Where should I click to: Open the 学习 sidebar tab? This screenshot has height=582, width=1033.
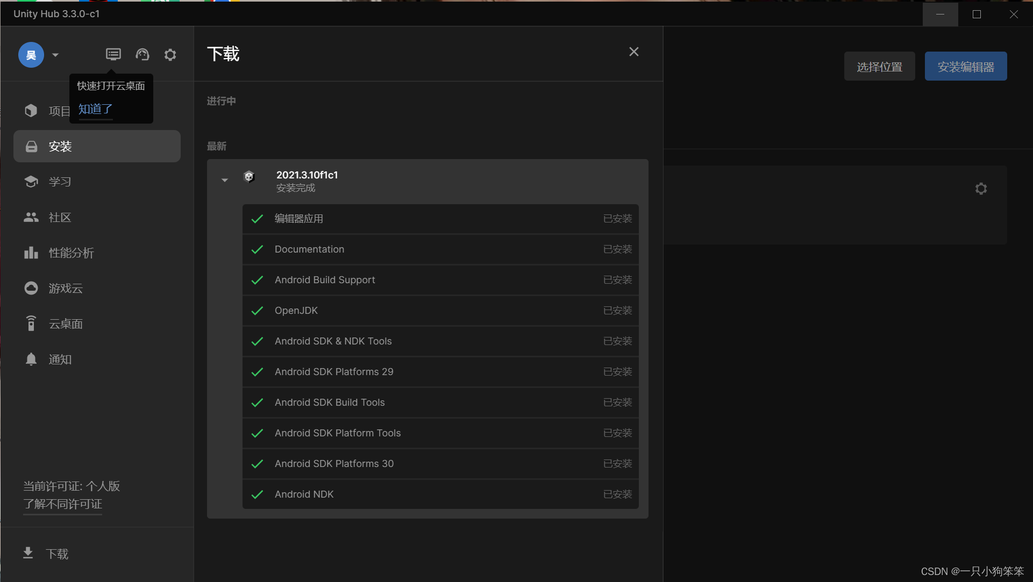97,182
